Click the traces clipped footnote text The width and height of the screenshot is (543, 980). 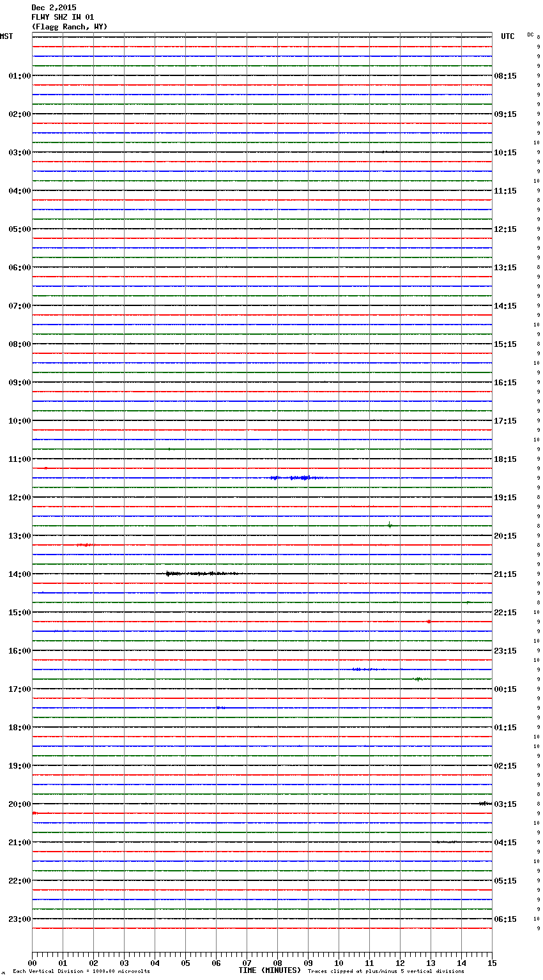tap(386, 972)
